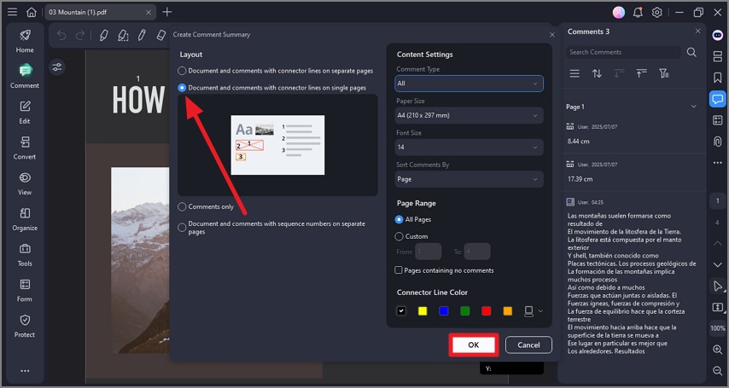Confirm with OK button
This screenshot has width=729, height=388.
pos(473,345)
